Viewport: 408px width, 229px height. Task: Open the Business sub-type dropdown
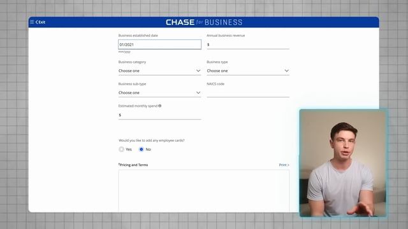[x=160, y=93]
